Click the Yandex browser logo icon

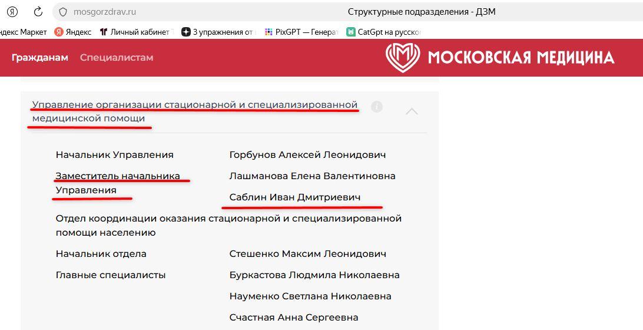[12, 12]
